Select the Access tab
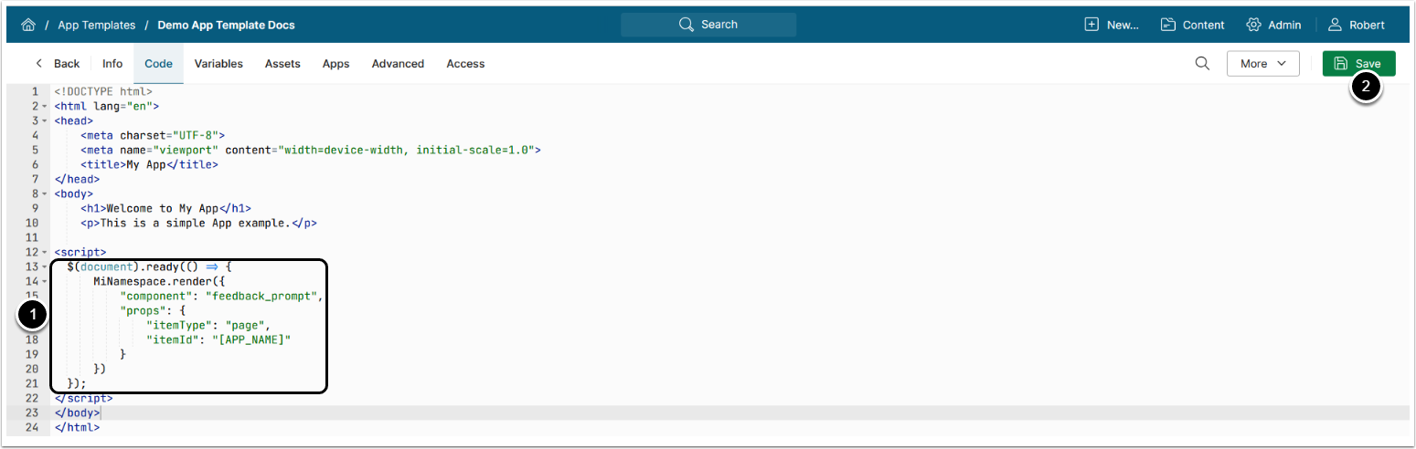The height and width of the screenshot is (449, 1416). pyautogui.click(x=465, y=64)
